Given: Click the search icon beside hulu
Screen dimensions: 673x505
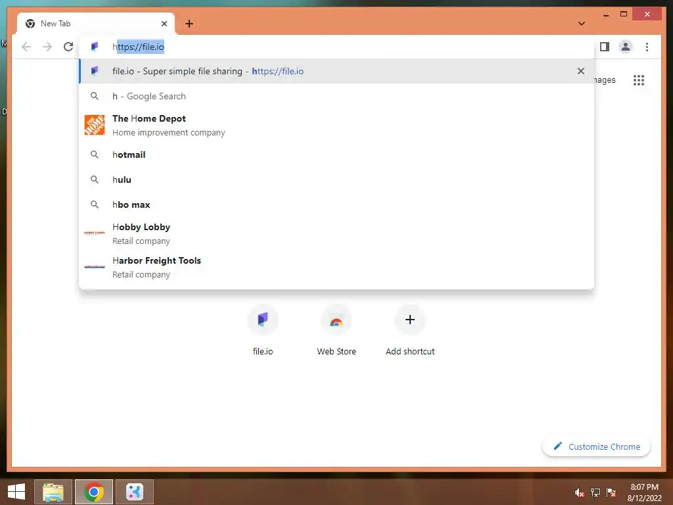Looking at the screenshot, I should pyautogui.click(x=95, y=179).
